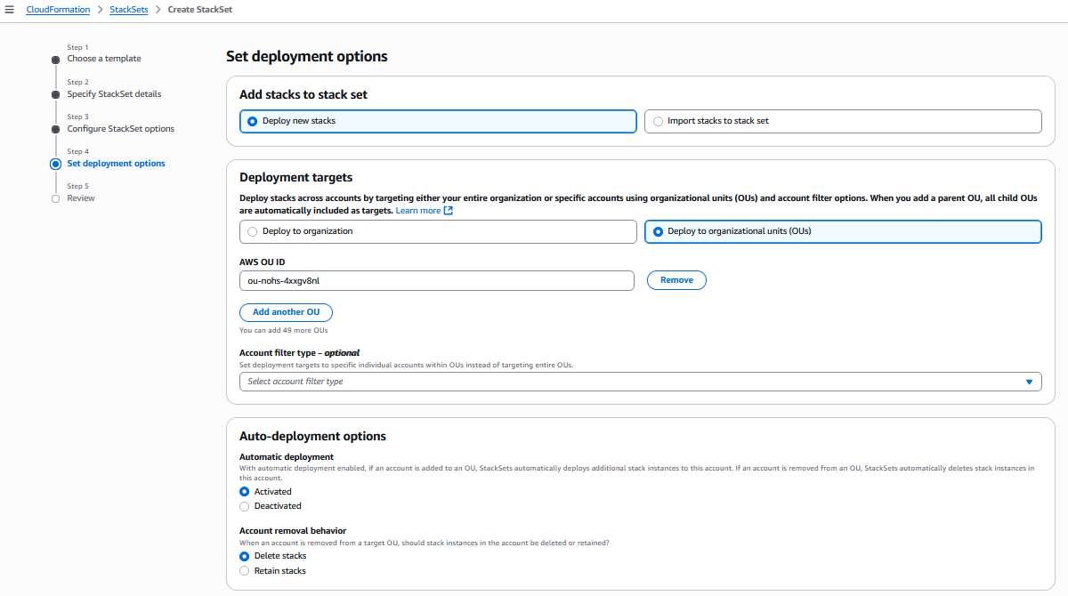The height and width of the screenshot is (596, 1068).
Task: Deactivate automatic deployment
Action: point(244,505)
